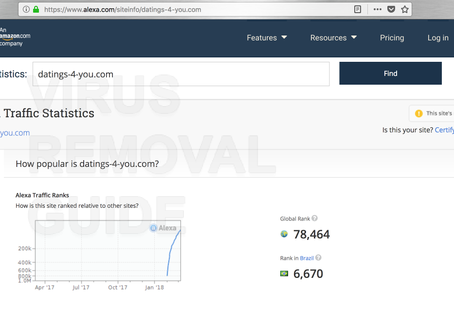Click the Brazil rank value 6,670

(308, 274)
